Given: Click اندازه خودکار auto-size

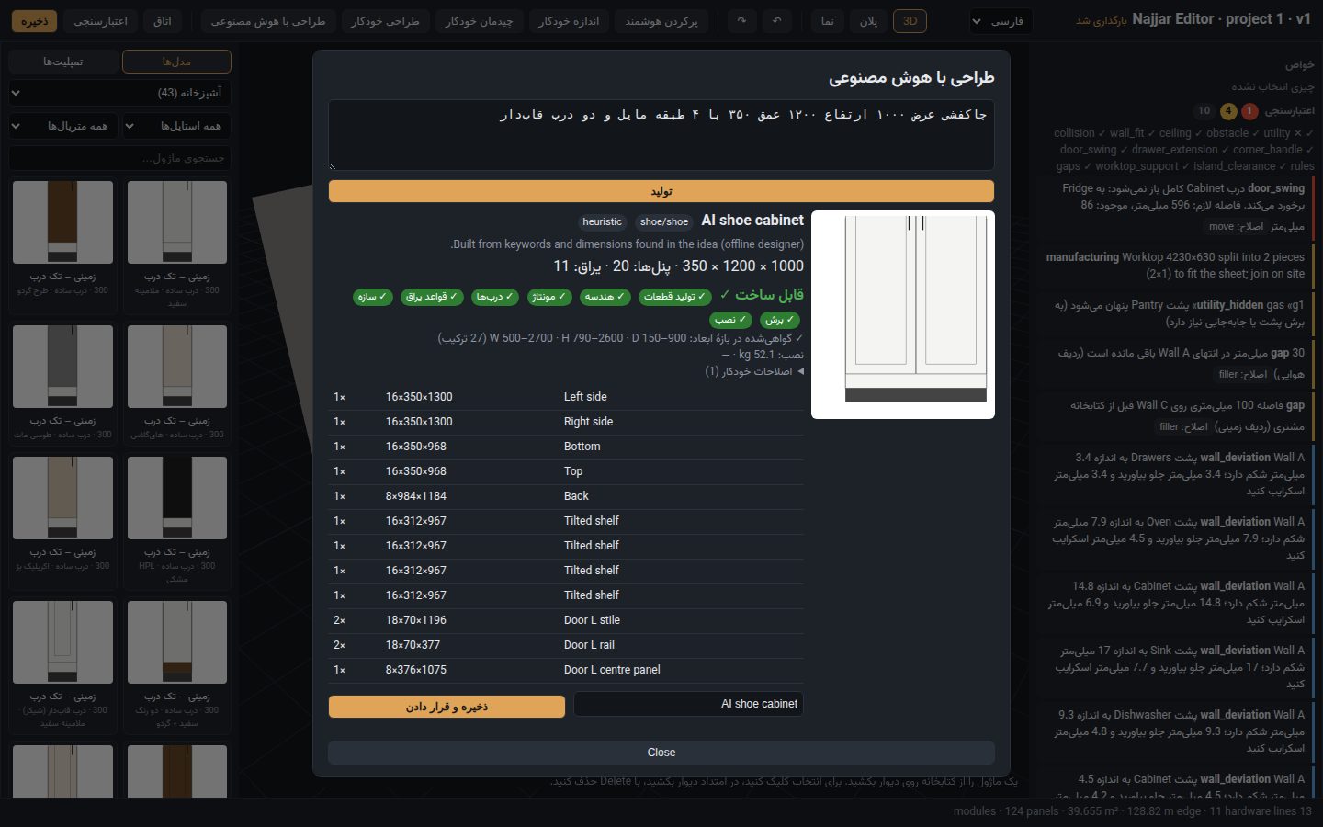Looking at the screenshot, I should point(569,21).
